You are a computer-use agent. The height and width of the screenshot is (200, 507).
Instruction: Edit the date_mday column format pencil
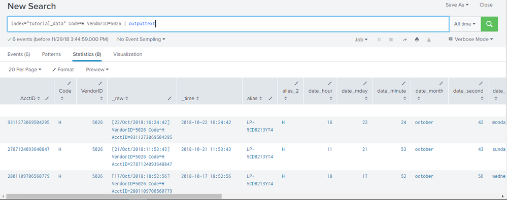[365, 83]
